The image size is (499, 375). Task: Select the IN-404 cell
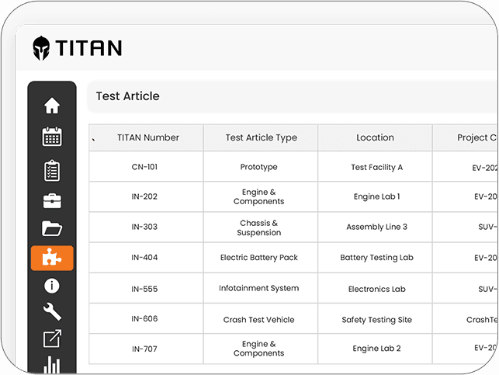coord(146,257)
